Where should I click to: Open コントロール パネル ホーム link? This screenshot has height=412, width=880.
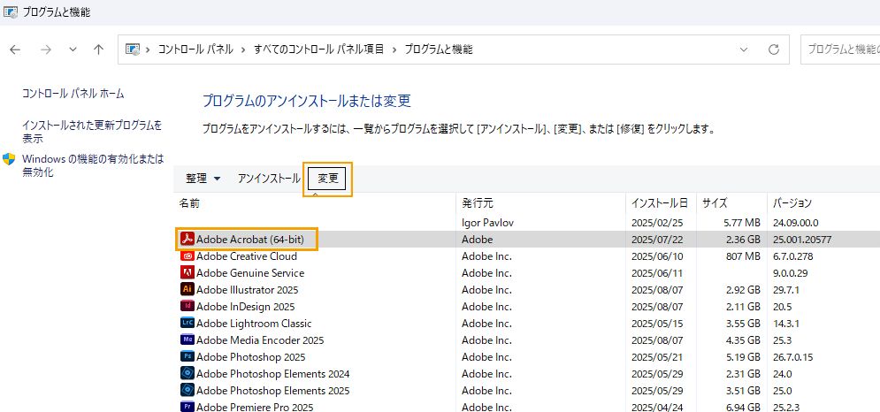pyautogui.click(x=73, y=94)
